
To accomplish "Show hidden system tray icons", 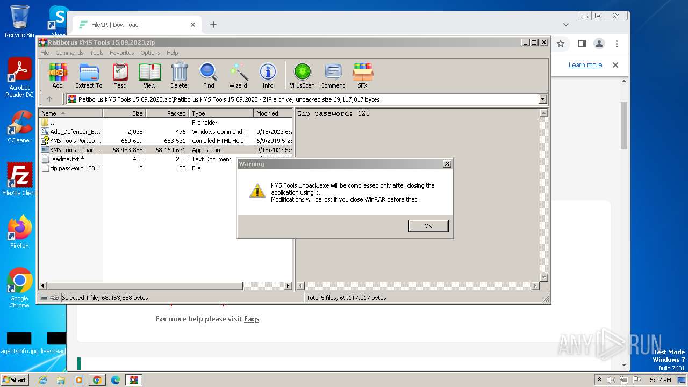I will point(600,379).
